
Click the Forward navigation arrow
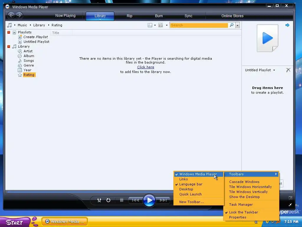[19, 15]
